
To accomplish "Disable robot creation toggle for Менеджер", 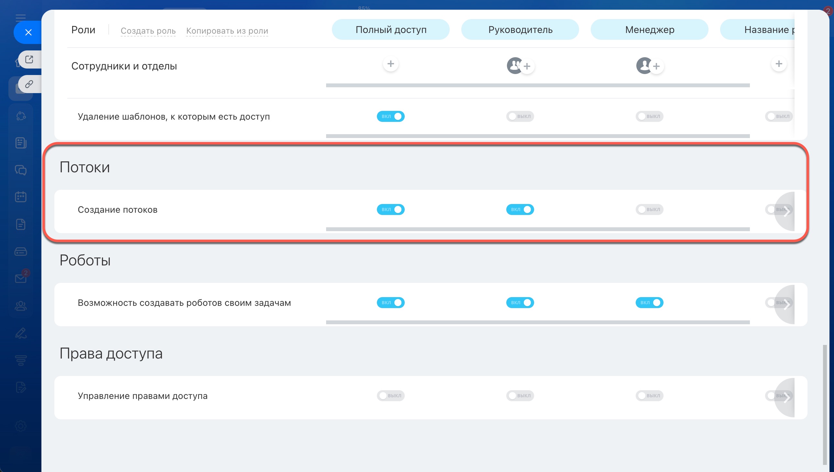I will [x=649, y=303].
